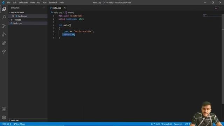Open the Terminal menu
Image resolution: width=224 pixels, height=126 pixels.
[53, 2]
